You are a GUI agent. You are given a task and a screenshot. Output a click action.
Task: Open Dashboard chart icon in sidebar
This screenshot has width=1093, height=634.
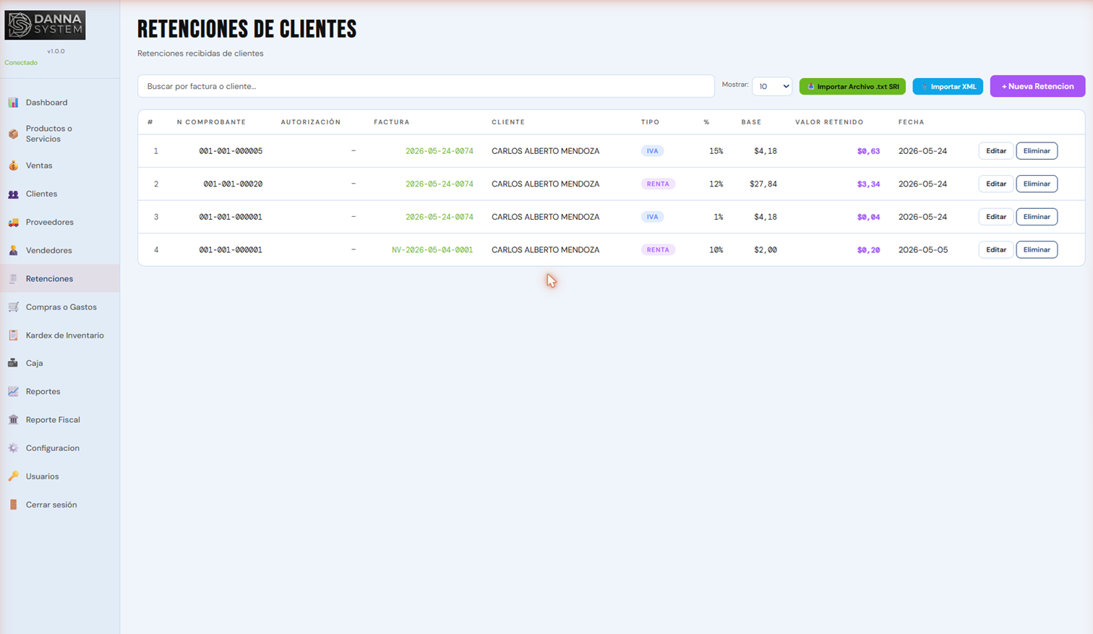(x=13, y=103)
